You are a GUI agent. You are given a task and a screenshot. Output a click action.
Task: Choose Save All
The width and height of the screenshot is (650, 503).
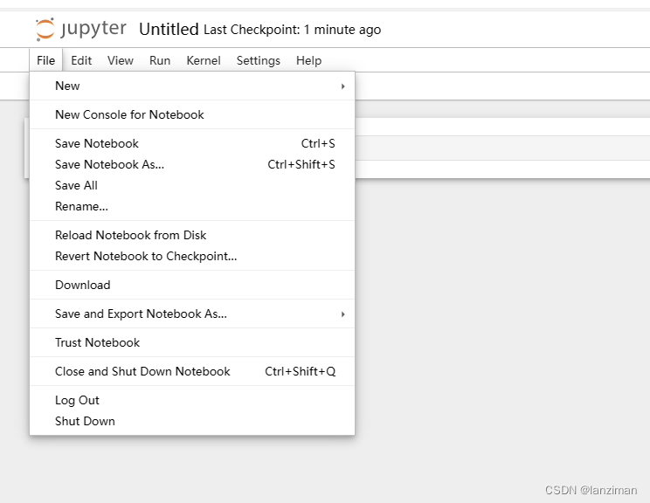click(x=192, y=185)
